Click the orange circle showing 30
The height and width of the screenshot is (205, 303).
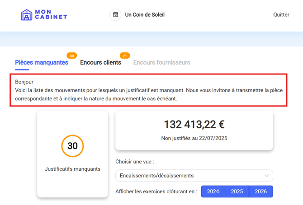pos(72,146)
